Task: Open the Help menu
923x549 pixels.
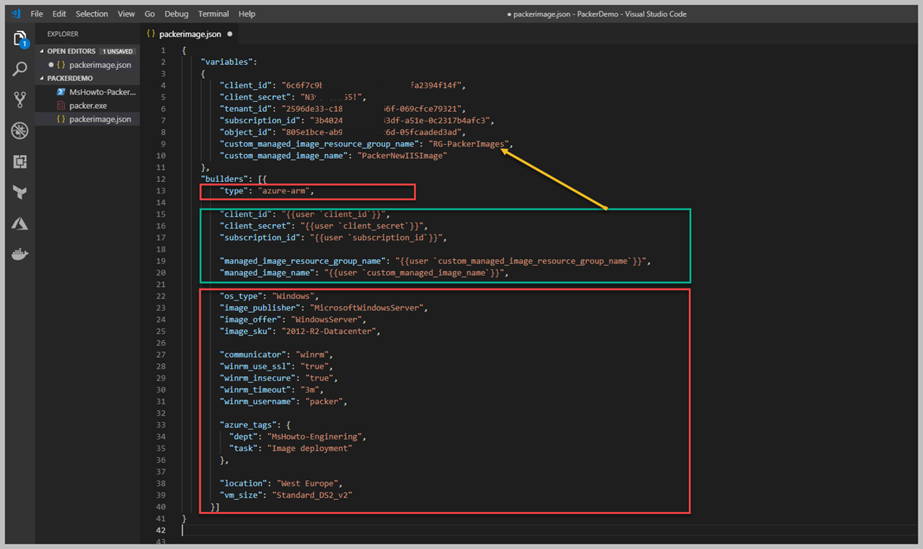Action: tap(246, 14)
